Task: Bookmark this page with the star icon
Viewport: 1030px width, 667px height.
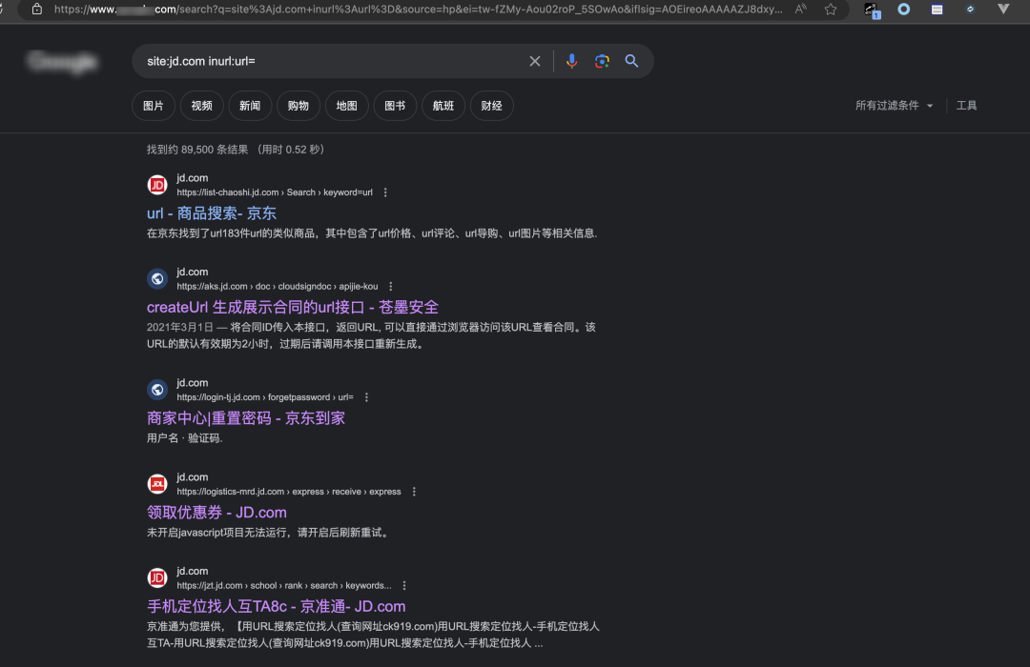Action: pyautogui.click(x=831, y=10)
